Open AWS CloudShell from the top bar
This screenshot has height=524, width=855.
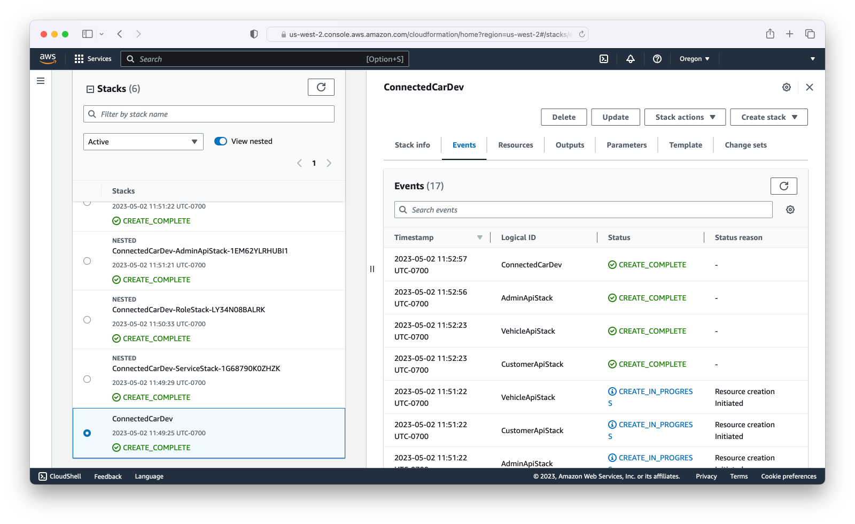point(604,59)
